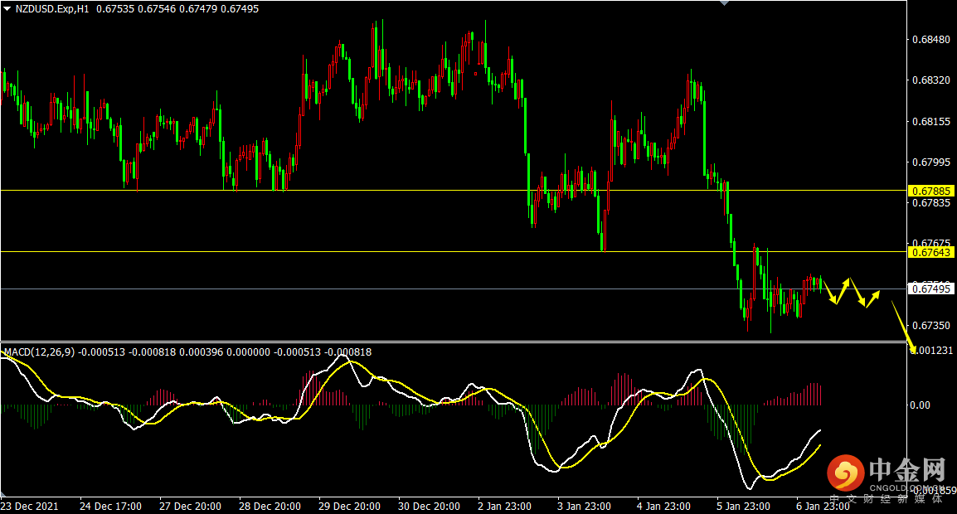Click the yellow 0.67885 price label
957x514 pixels.
[x=930, y=191]
